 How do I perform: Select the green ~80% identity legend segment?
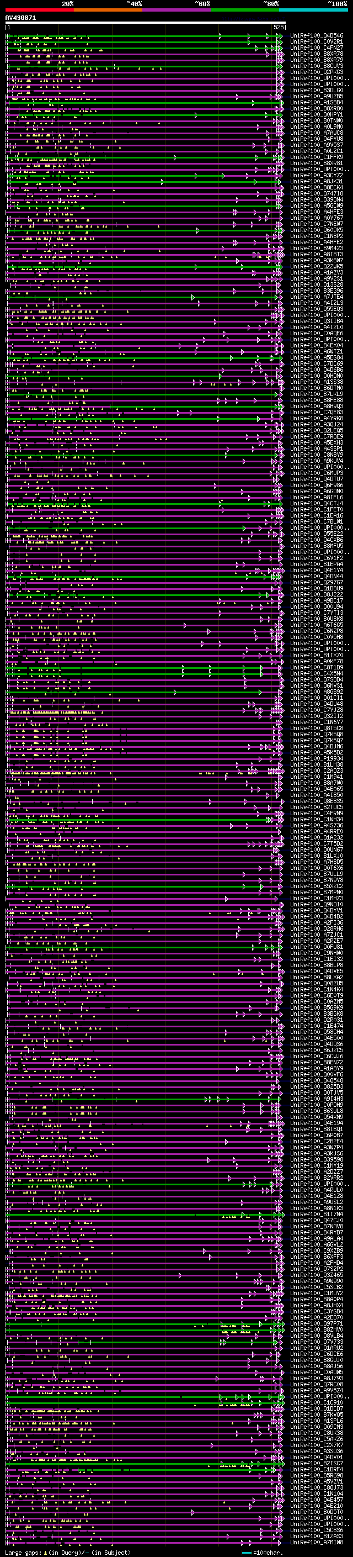tap(245, 10)
